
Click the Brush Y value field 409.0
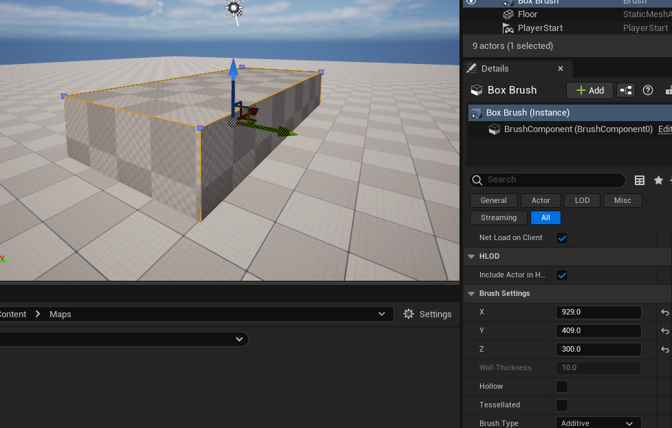(598, 331)
